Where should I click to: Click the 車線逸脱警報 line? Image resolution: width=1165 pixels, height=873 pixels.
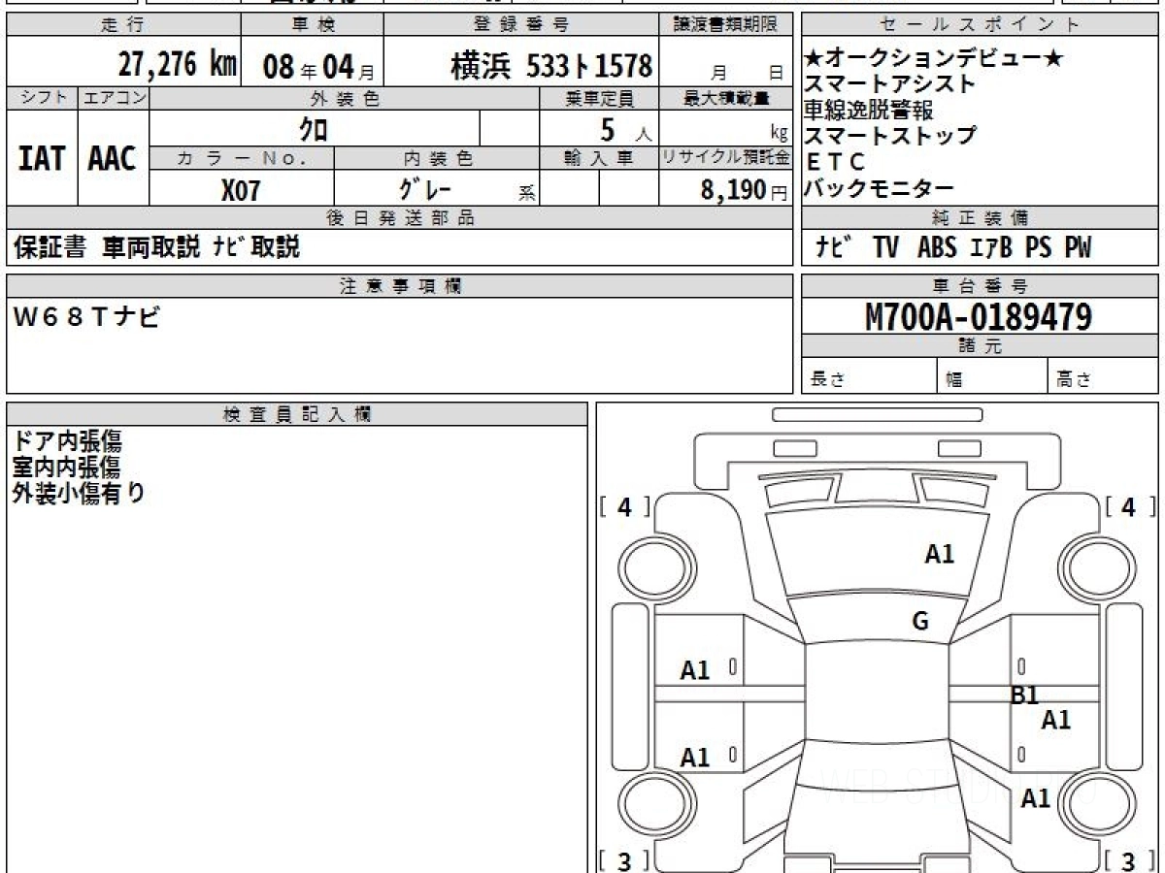click(x=869, y=110)
